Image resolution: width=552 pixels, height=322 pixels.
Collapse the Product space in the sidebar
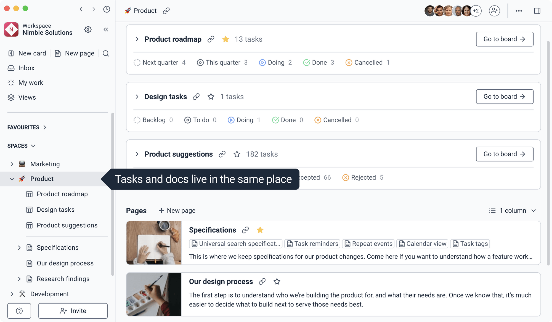(12, 179)
